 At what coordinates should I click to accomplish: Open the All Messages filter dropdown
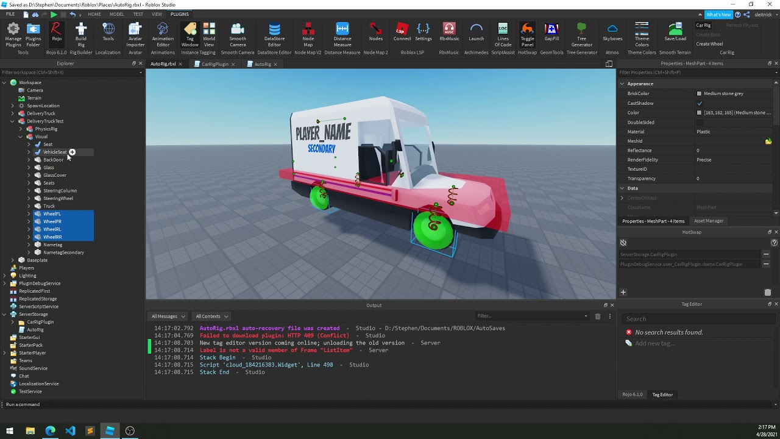click(168, 316)
